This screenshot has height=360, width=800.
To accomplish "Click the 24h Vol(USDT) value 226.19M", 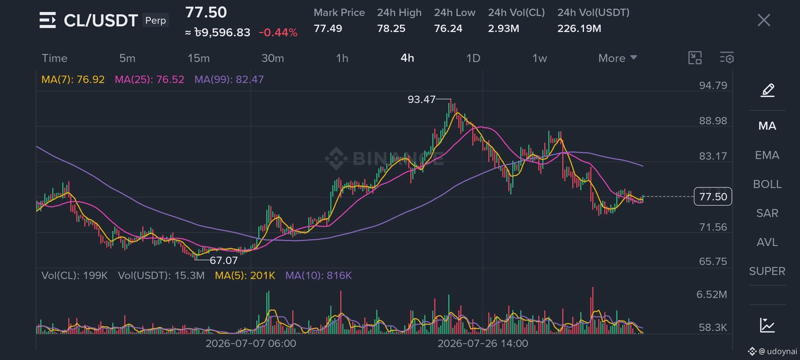I will (x=579, y=28).
